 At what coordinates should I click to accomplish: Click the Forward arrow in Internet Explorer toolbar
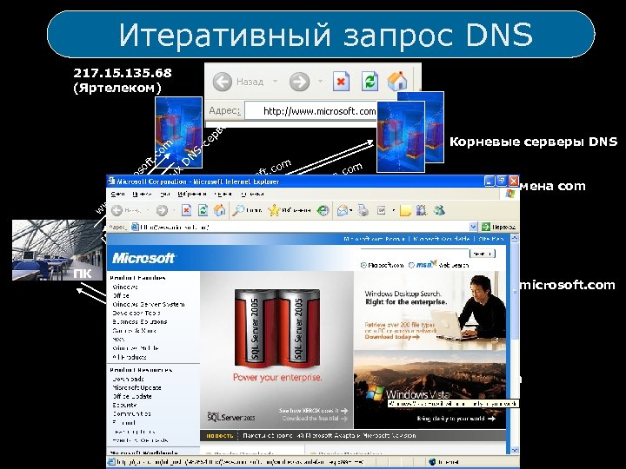pyautogui.click(x=162, y=210)
